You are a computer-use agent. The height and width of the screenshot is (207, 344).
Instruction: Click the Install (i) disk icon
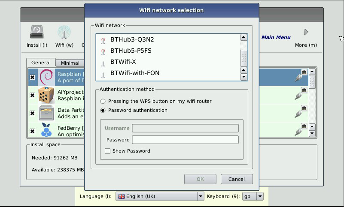click(x=37, y=32)
